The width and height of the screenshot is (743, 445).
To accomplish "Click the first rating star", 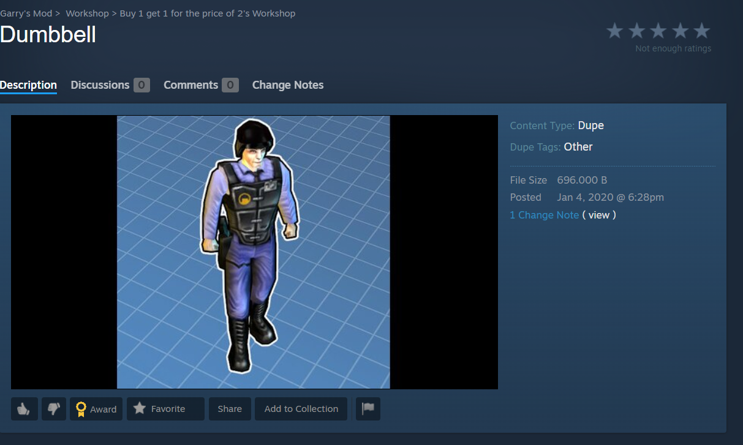I will point(614,31).
